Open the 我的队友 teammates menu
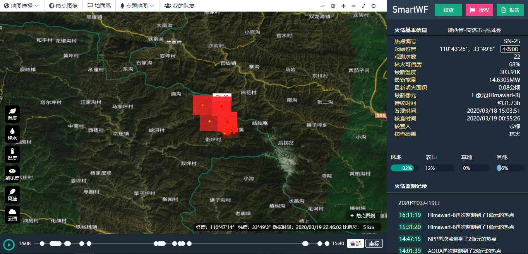Image resolution: width=528 pixels, height=254 pixels. [179, 6]
